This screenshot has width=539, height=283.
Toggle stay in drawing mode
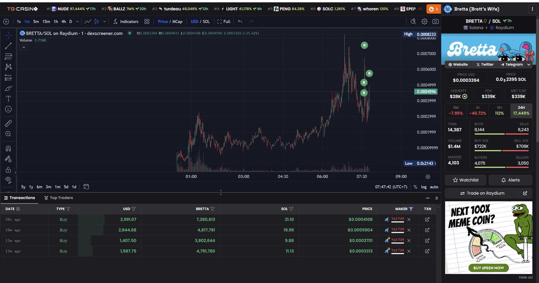pyautogui.click(x=8, y=159)
